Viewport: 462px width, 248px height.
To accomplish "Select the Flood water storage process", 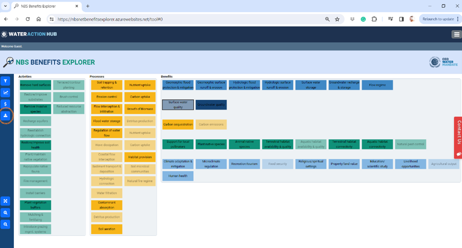I will pyautogui.click(x=107, y=121).
